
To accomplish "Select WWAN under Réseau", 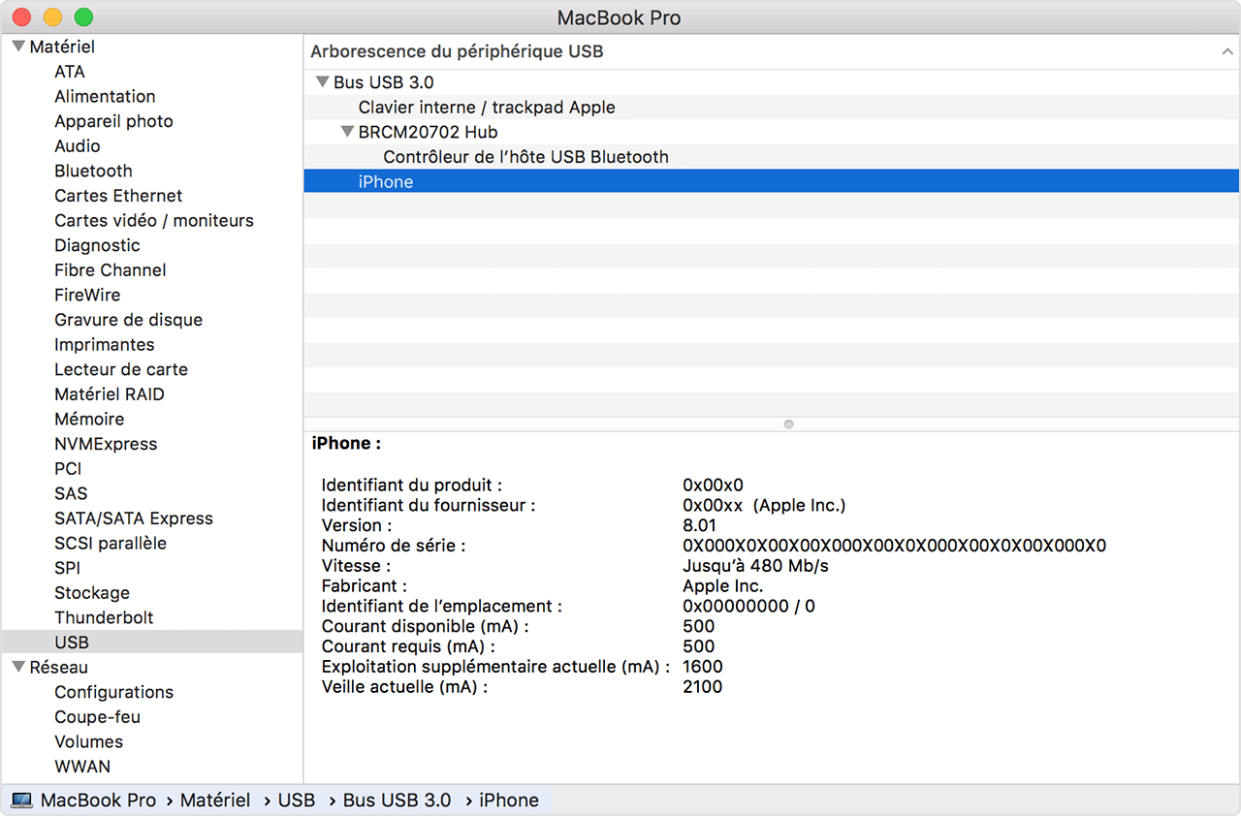I will (x=82, y=767).
